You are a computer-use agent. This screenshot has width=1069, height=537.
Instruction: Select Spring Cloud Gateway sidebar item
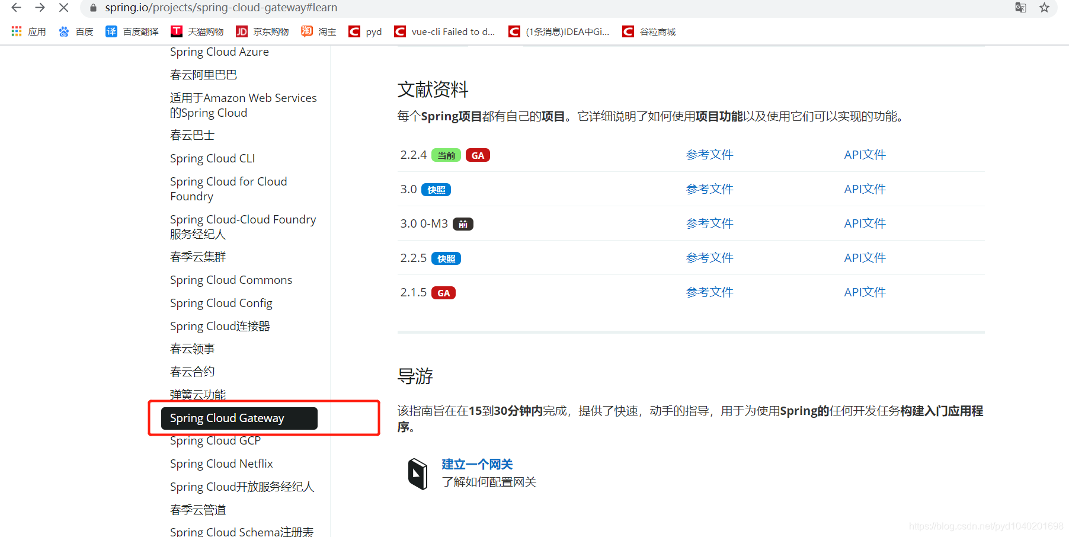point(239,418)
